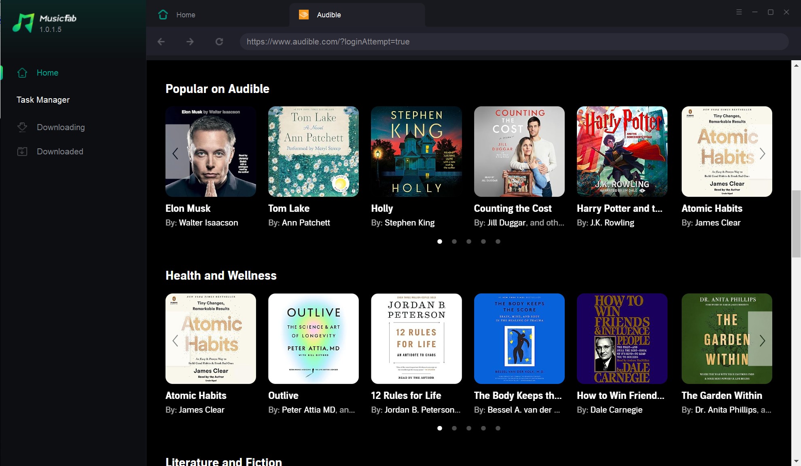Select third page dot of Health carousel
The height and width of the screenshot is (466, 801).
469,428
